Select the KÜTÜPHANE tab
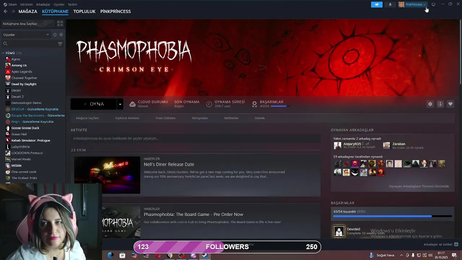The width and height of the screenshot is (462, 260). coord(55,11)
